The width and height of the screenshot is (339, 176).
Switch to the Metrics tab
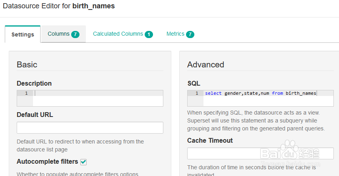pos(175,34)
